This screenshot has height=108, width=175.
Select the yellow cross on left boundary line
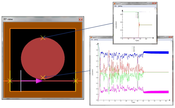[x=10, y=81]
